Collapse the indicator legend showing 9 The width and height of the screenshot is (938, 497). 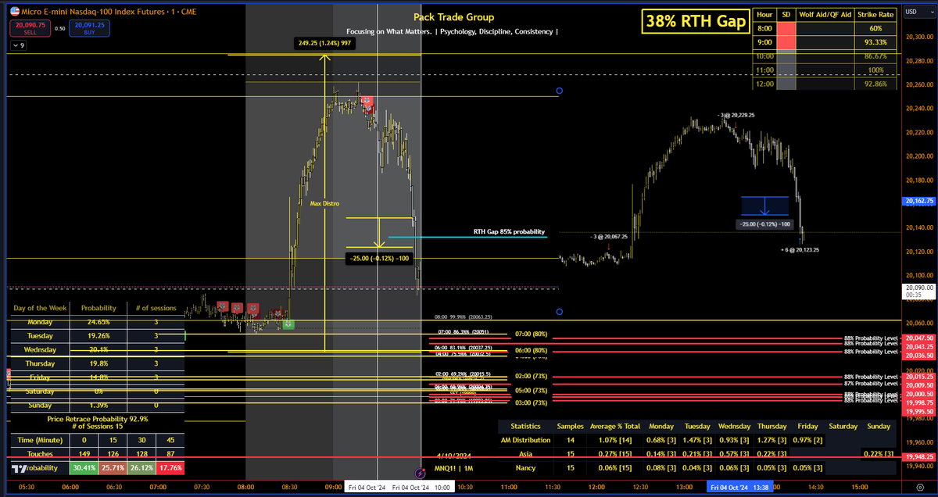18,46
